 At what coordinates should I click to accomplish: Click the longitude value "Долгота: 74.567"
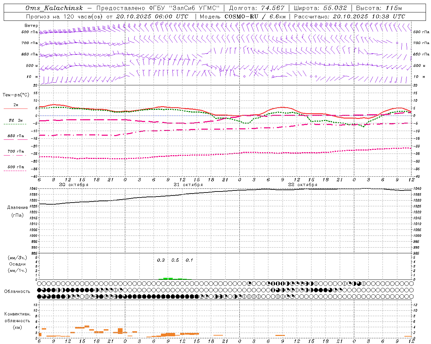click(257, 8)
